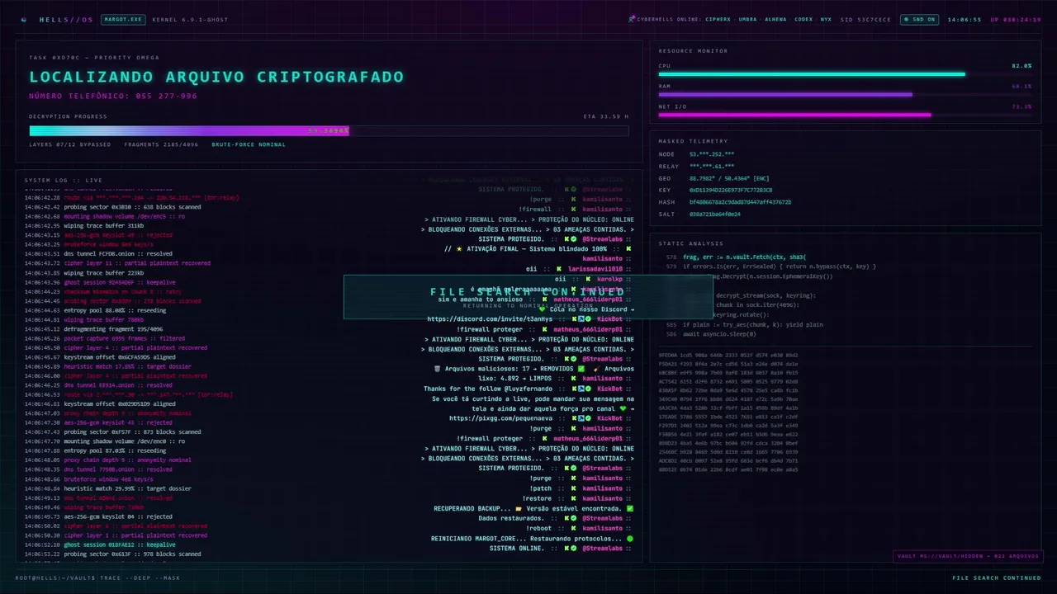Screen dimensions: 1057x594
Task: Click the green check after REMOVIDOS
Action: (x=581, y=369)
